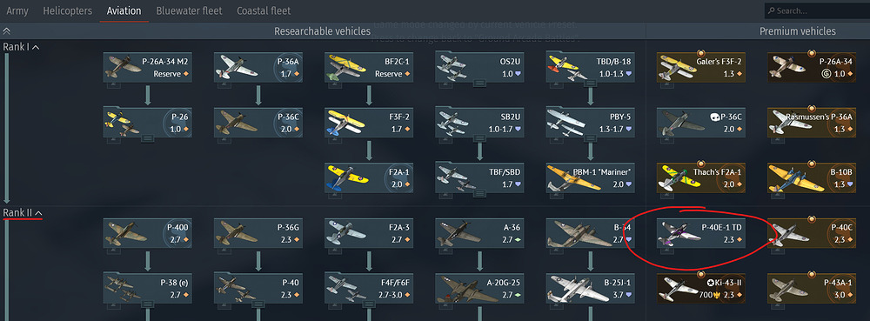
Task: Select the P-400 fighter card
Action: point(148,233)
